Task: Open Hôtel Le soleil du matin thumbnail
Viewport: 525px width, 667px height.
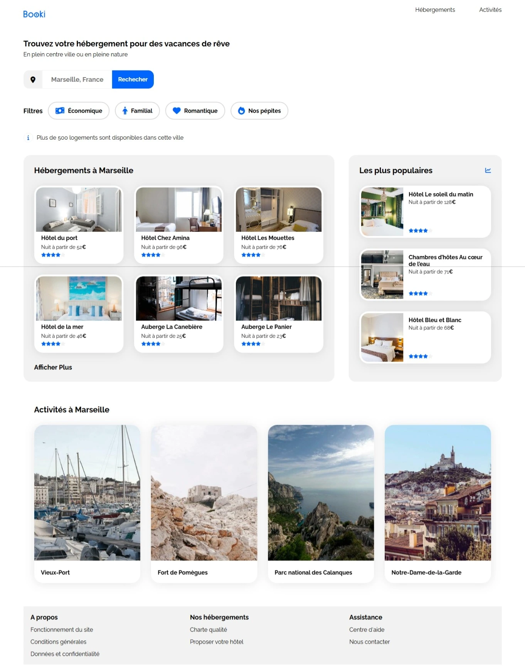Action: (382, 212)
